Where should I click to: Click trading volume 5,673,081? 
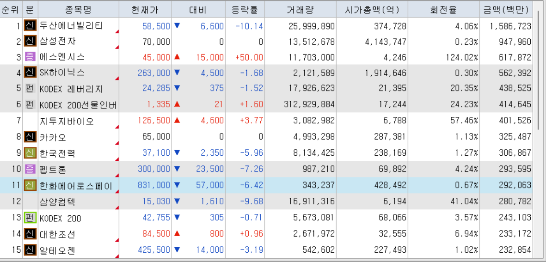pos(314,218)
